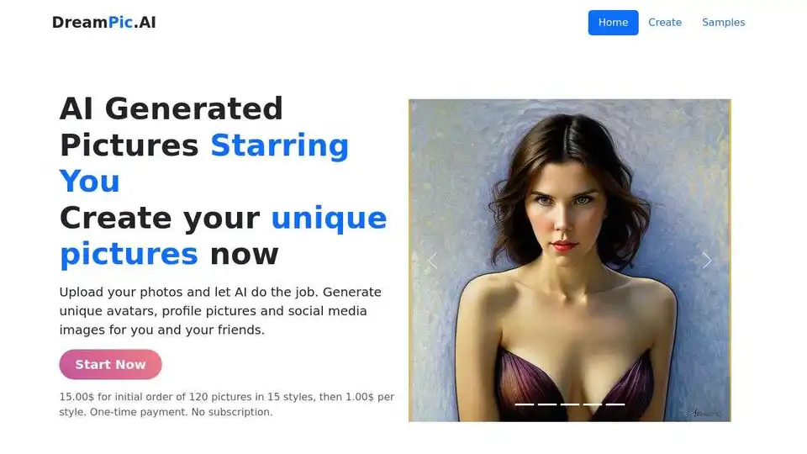This screenshot has height=454, width=807.
Task: Open the DreamPic.AI logo link
Action: pyautogui.click(x=104, y=22)
